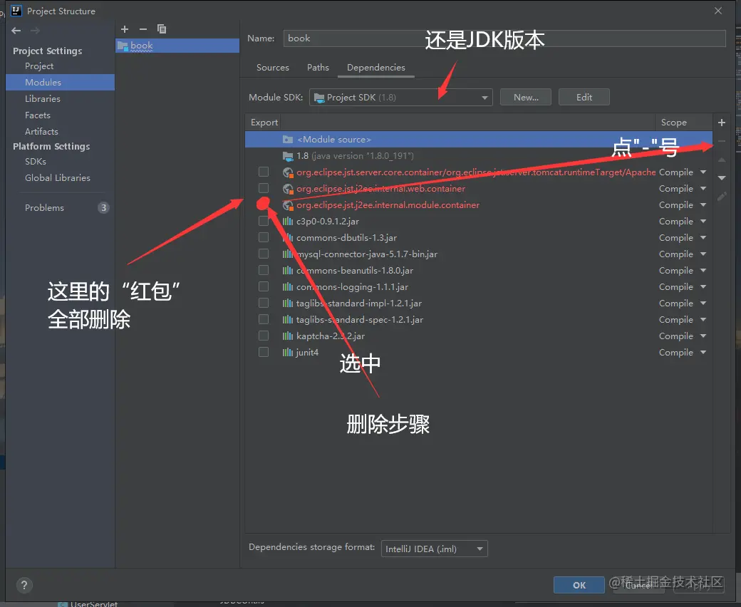Copy the selected module icon
Image resolution: width=741 pixels, height=607 pixels.
[x=162, y=29]
